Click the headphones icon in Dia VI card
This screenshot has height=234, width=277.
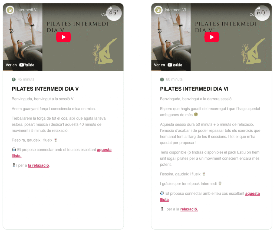[x=162, y=193]
